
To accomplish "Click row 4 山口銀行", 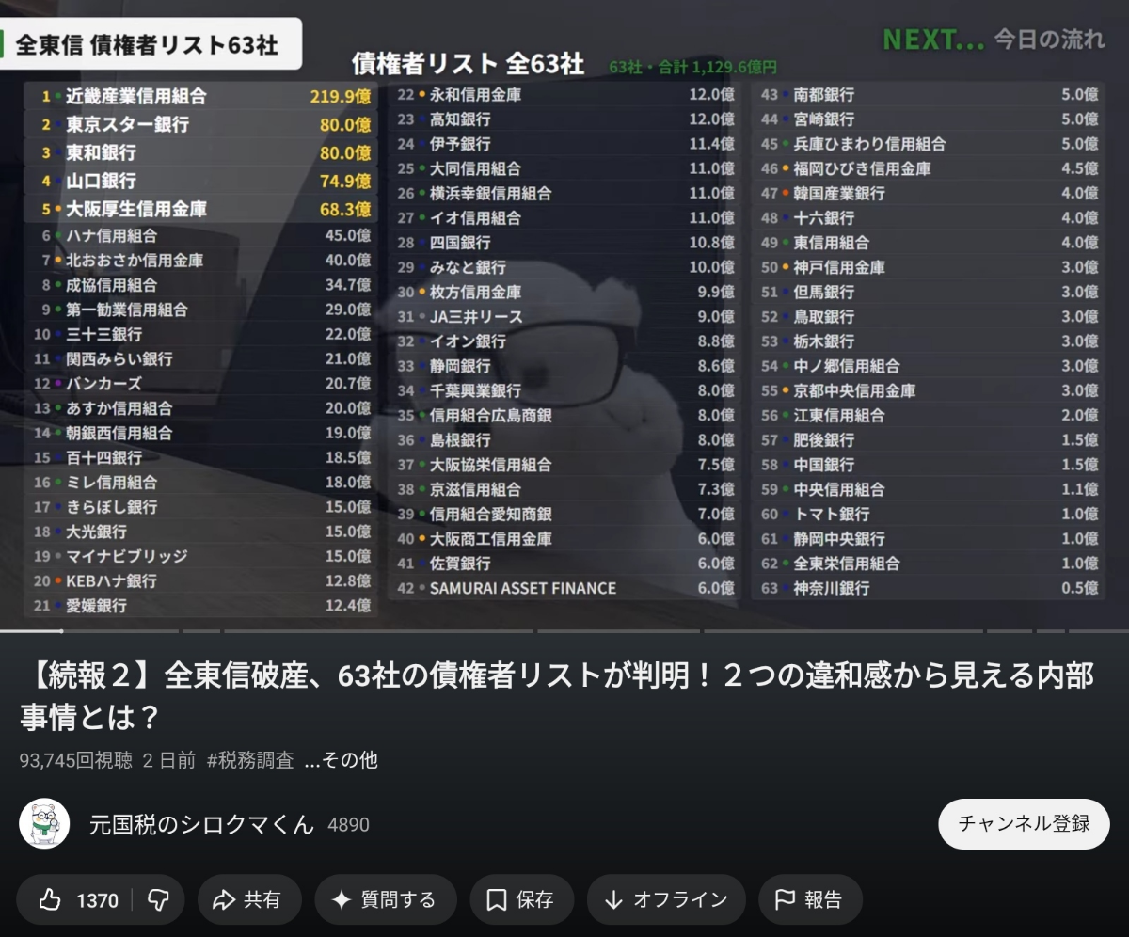I will 200,181.
